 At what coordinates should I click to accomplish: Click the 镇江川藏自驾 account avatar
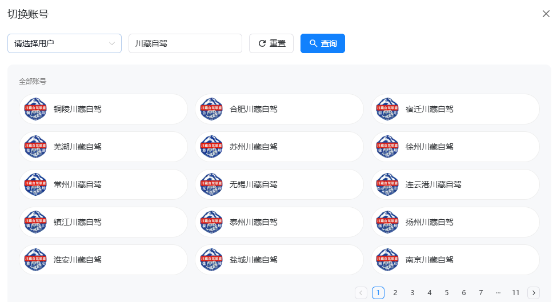pos(35,222)
